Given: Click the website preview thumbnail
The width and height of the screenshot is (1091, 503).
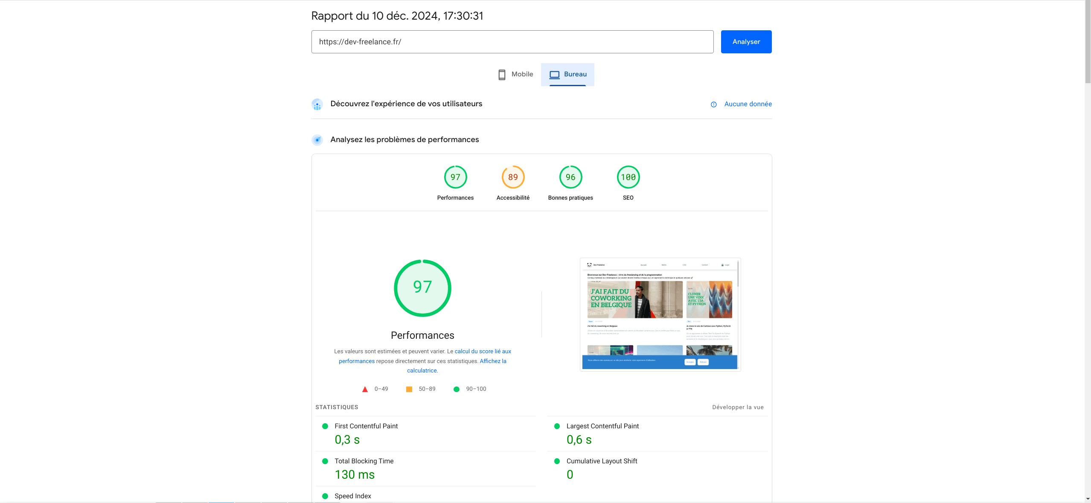Looking at the screenshot, I should click(x=660, y=314).
